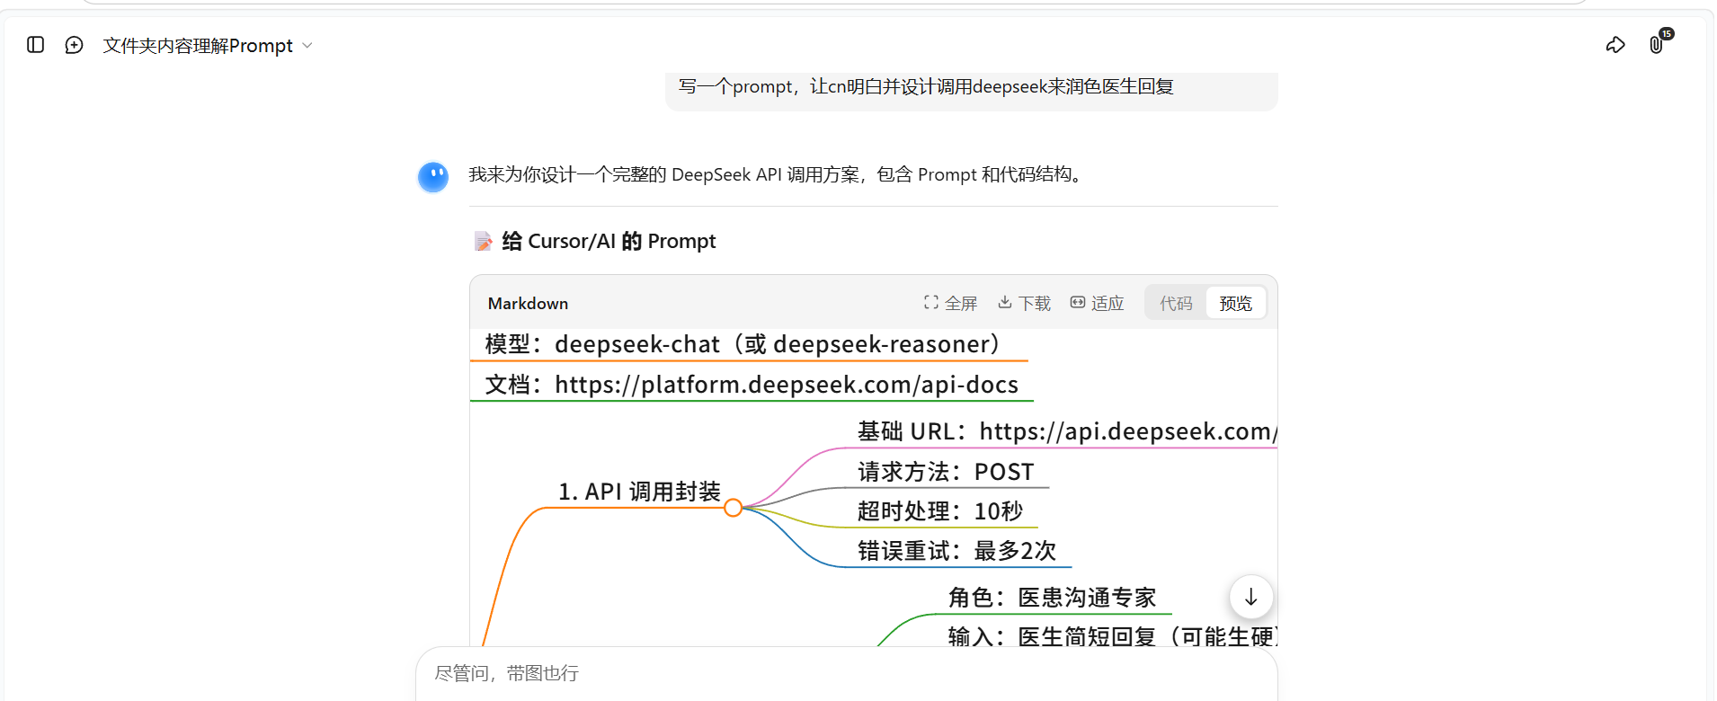1717x701 pixels.
Task: Click the user message about deepseek润色
Action: [x=926, y=86]
